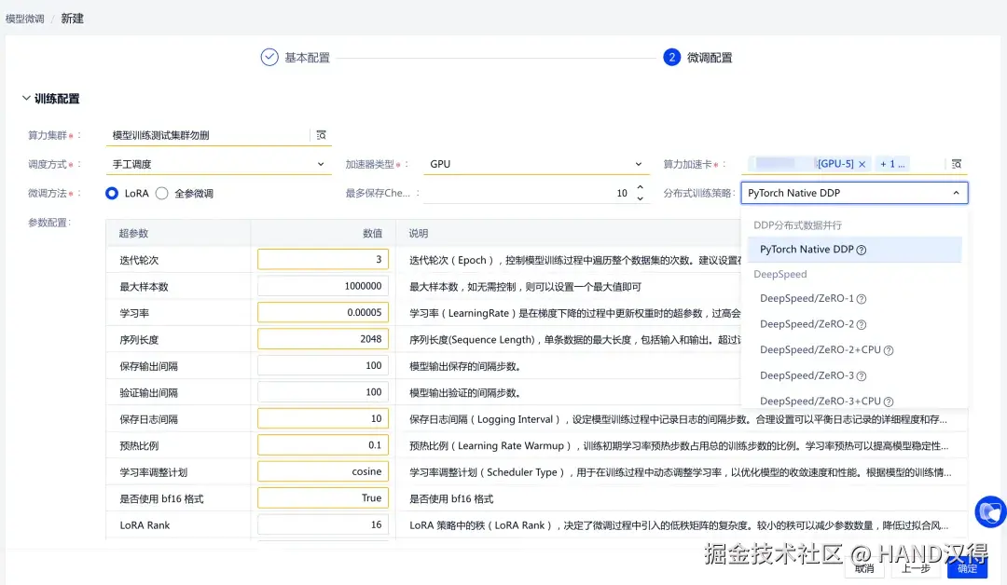This screenshot has width=1007, height=585.
Task: Open the compute cluster lookup icon
Action: pyautogui.click(x=321, y=135)
